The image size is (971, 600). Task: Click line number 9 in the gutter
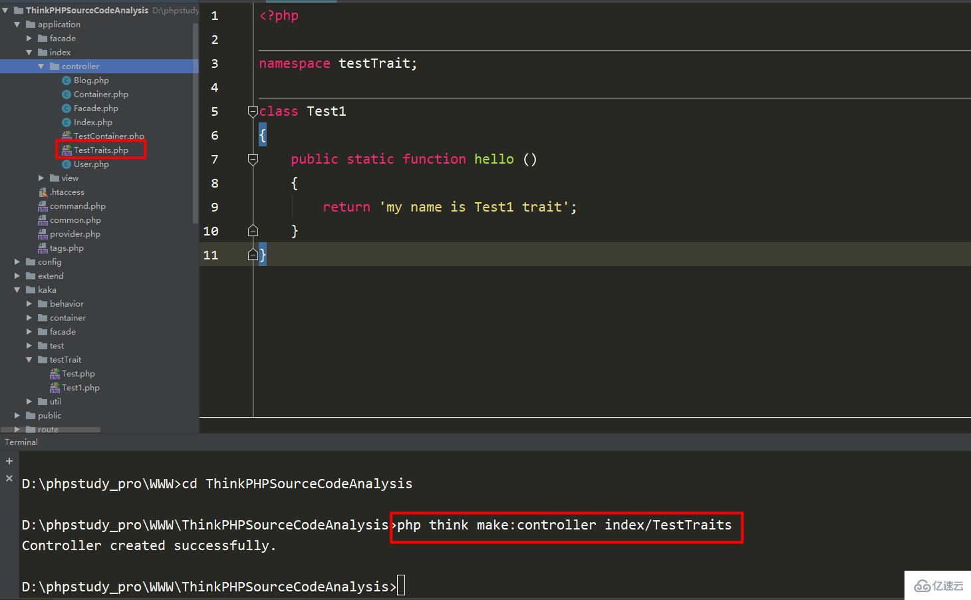215,207
